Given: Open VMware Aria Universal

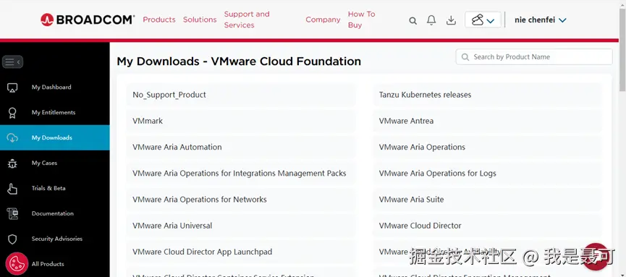Looking at the screenshot, I should [241, 226].
